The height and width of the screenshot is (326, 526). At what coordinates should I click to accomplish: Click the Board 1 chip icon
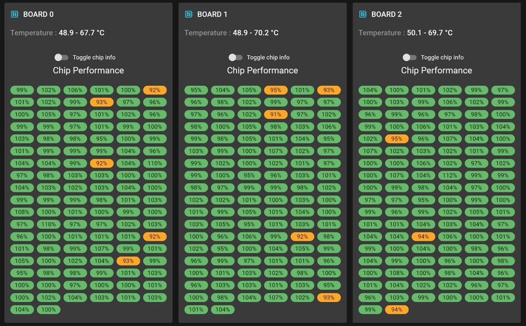[188, 14]
